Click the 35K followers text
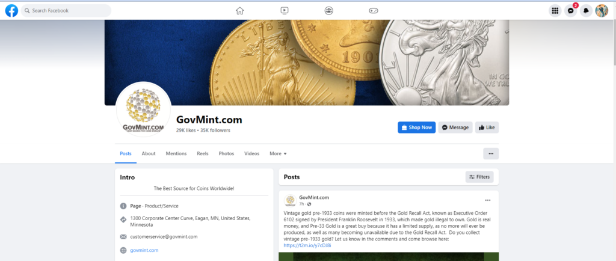The height and width of the screenshot is (261, 616). click(215, 130)
